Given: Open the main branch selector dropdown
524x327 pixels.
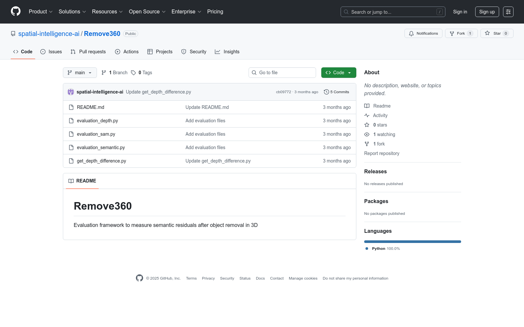Looking at the screenshot, I should coord(80,73).
